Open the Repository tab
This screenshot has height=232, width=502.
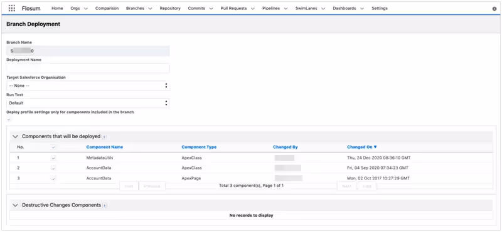(170, 9)
